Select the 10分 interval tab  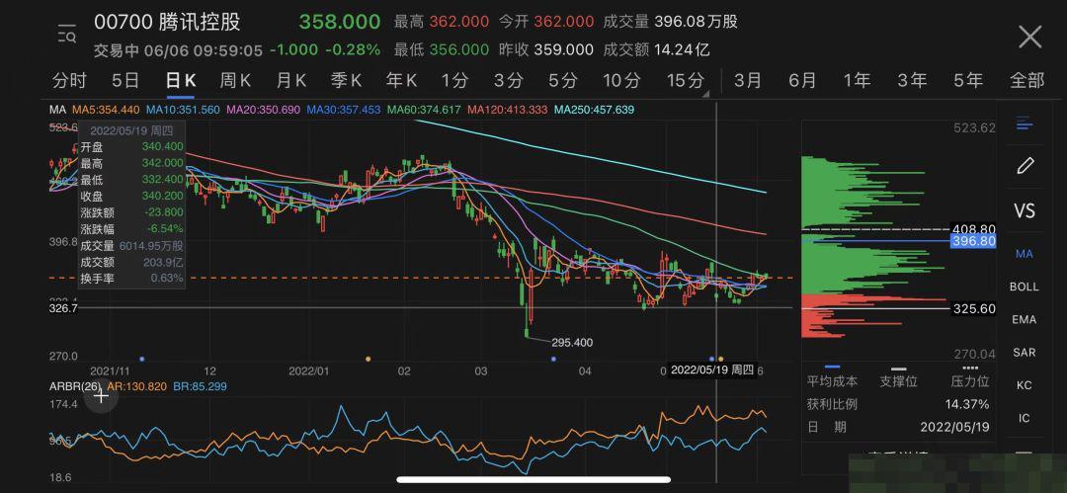click(621, 81)
